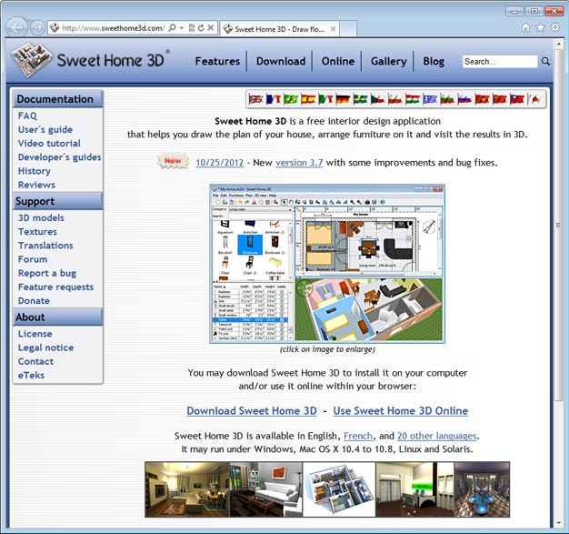Open the Video tutorial link

point(49,144)
